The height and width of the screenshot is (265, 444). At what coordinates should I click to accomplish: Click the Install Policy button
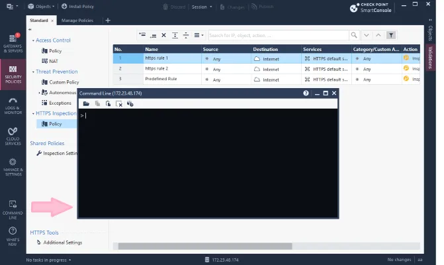point(77,6)
